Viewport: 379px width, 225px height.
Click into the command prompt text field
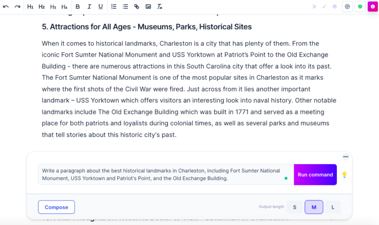[x=162, y=174]
